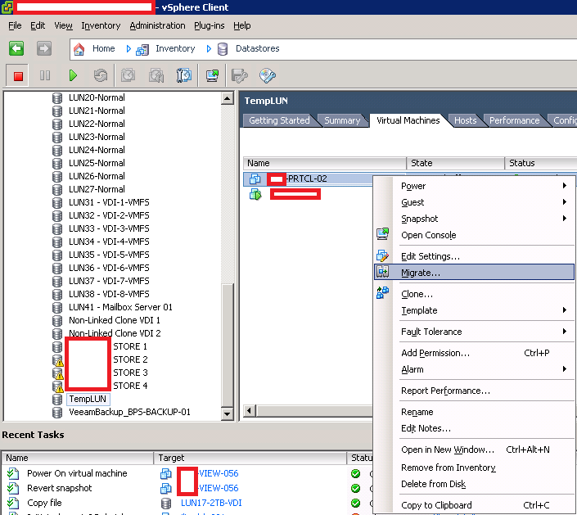Click the Edit Settings icon in context menu
577x515 pixels.
coord(383,255)
